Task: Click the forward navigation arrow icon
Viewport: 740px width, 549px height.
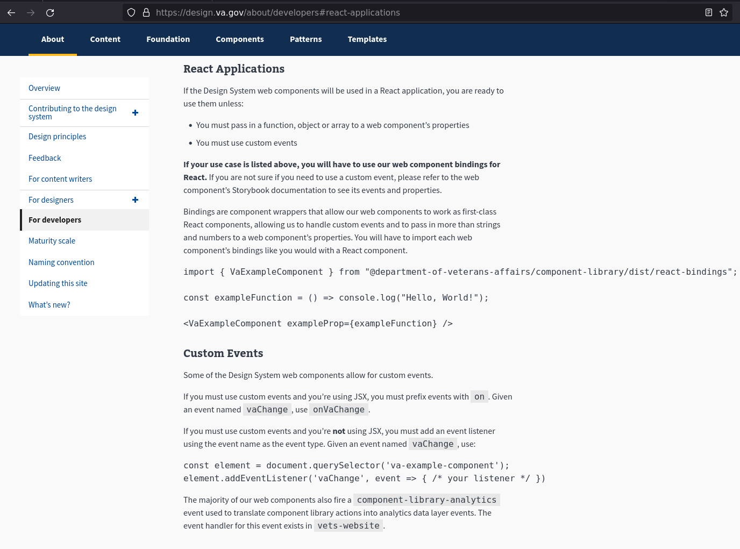Action: [x=31, y=12]
